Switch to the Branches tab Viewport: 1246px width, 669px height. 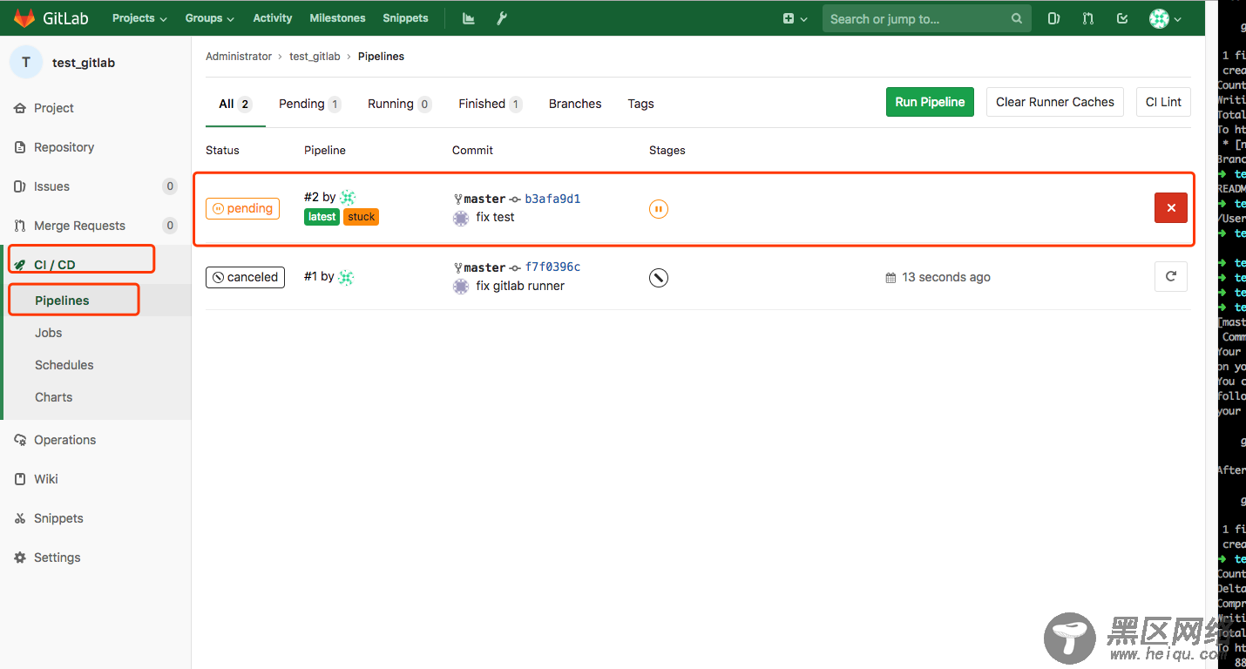575,104
